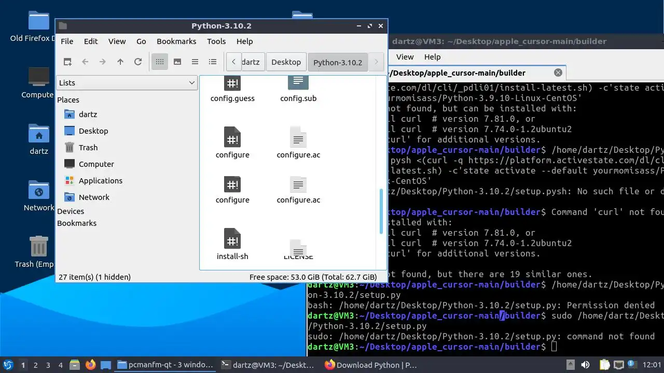Launch file manager from taskbar quicklaunch
This screenshot has width=664, height=373.
point(74,365)
